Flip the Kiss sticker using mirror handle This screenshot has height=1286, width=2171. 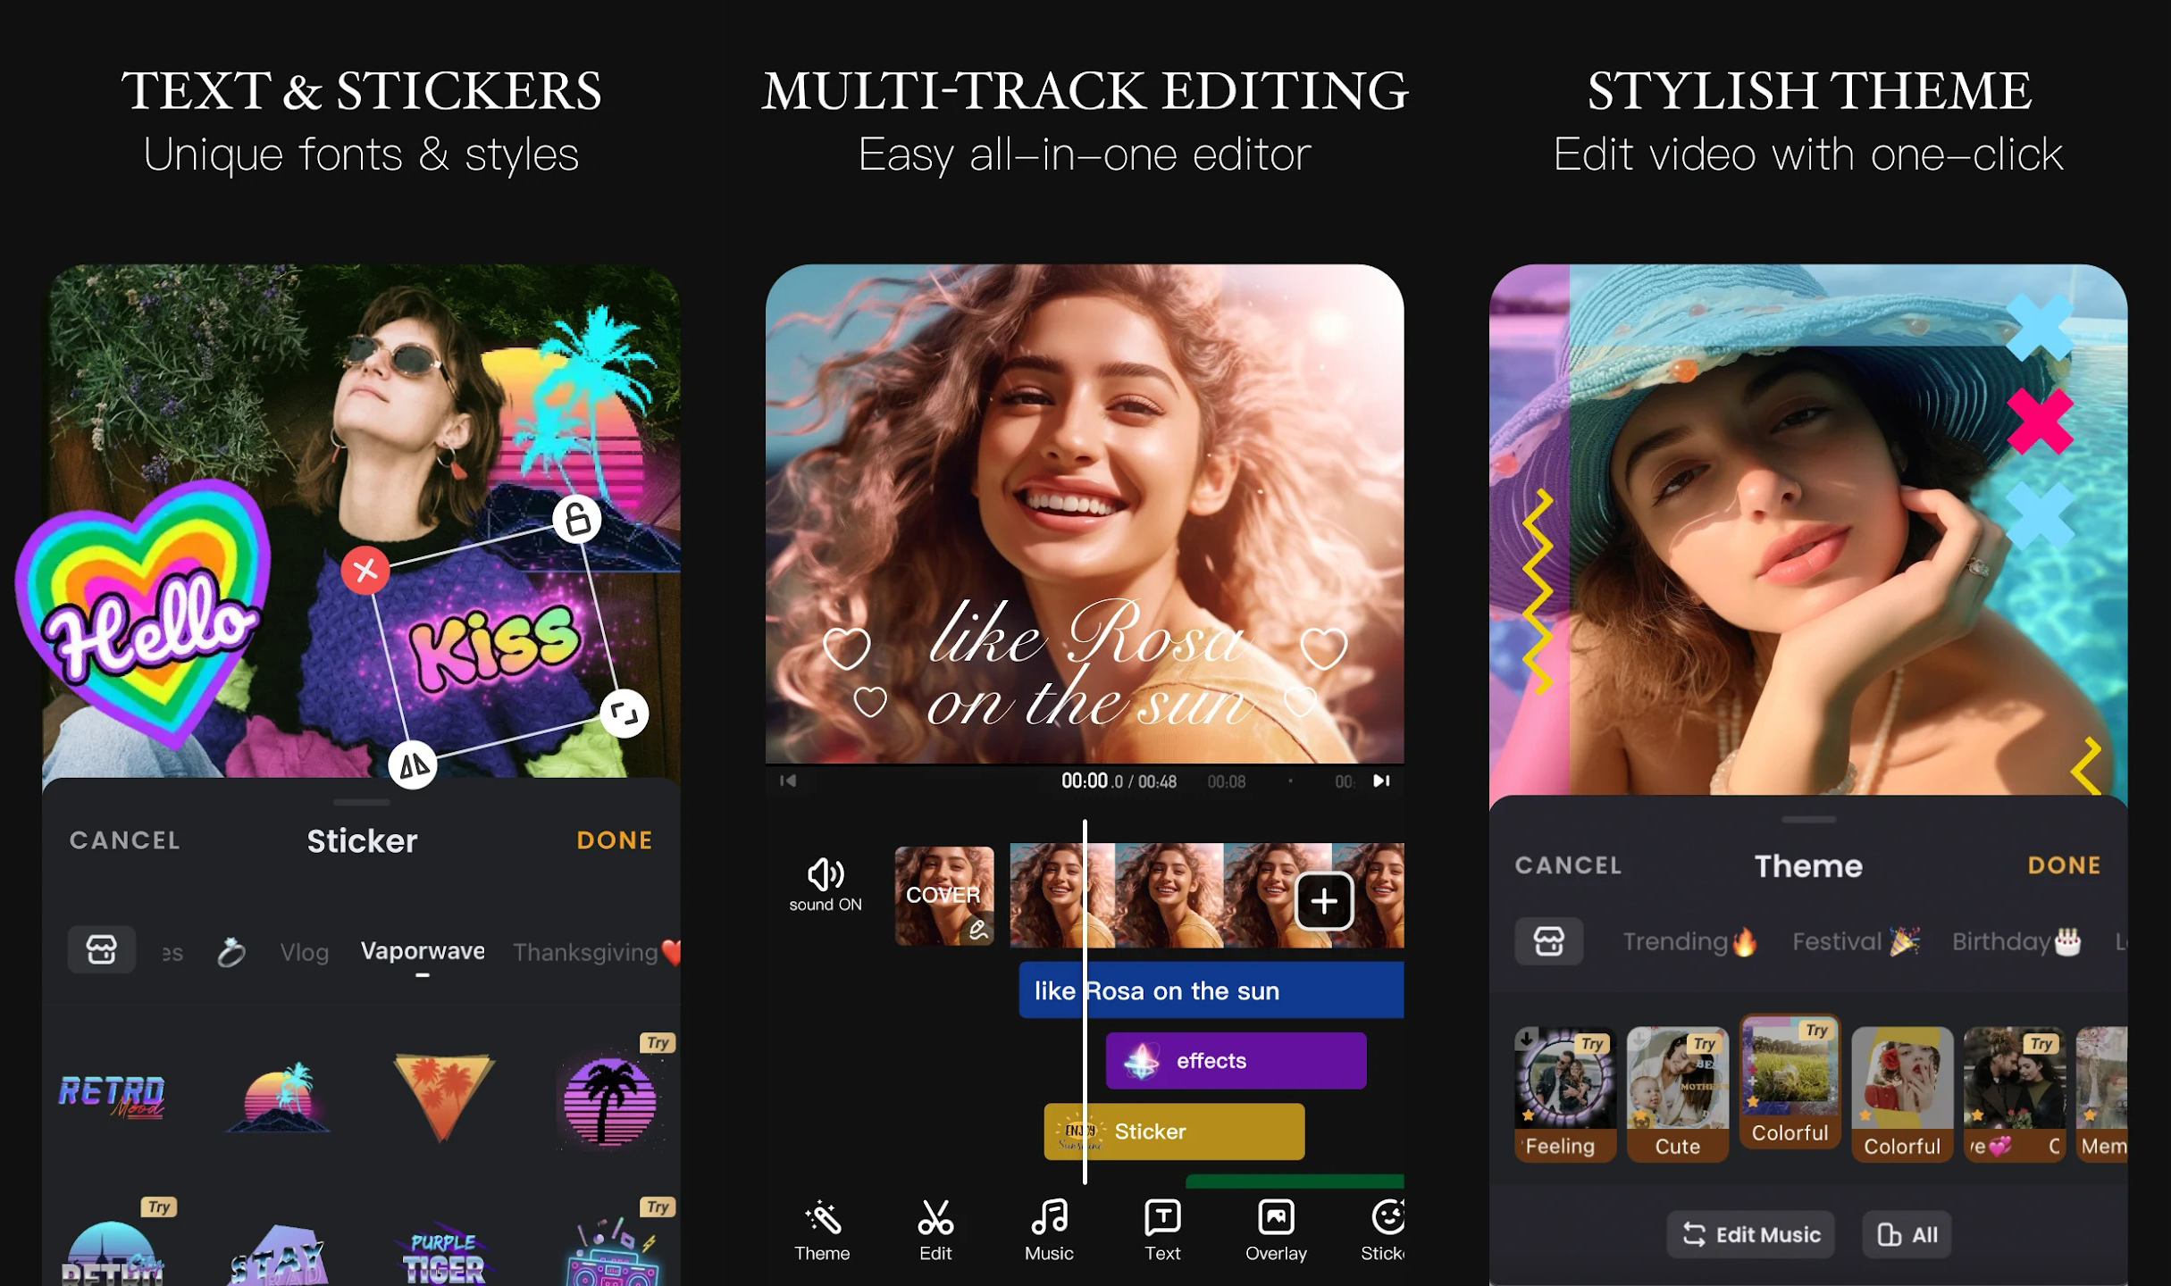coord(413,765)
